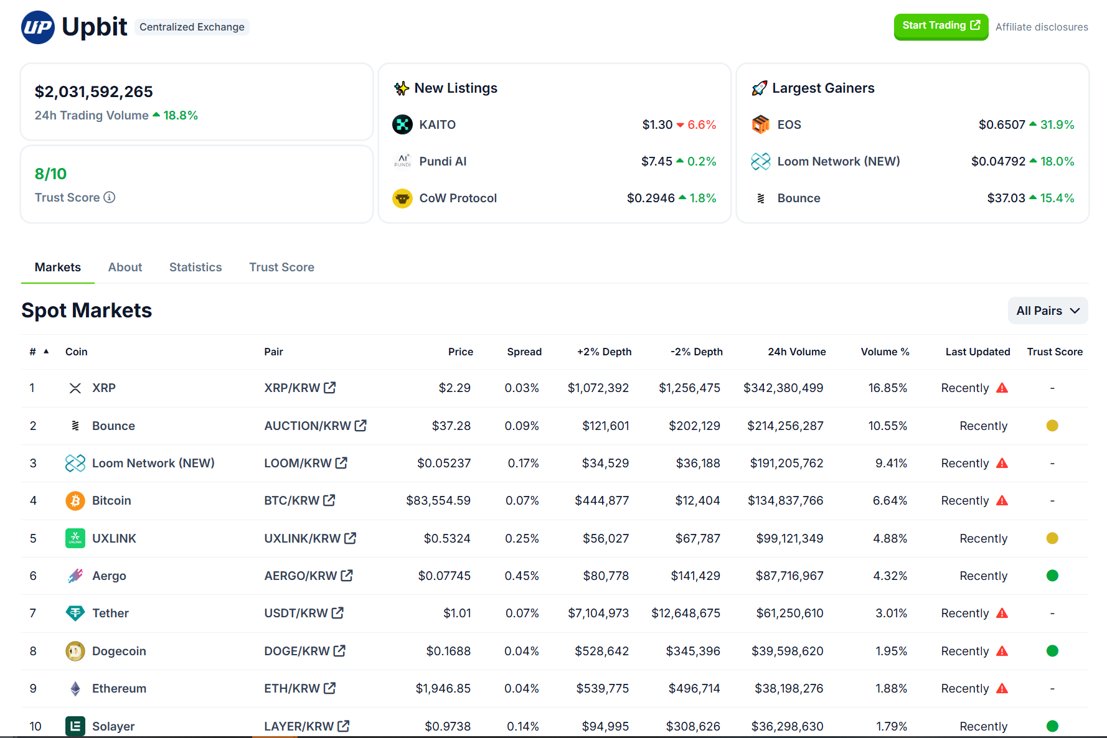
Task: Click the EOS coin icon in Largest Gainers
Action: click(x=761, y=124)
